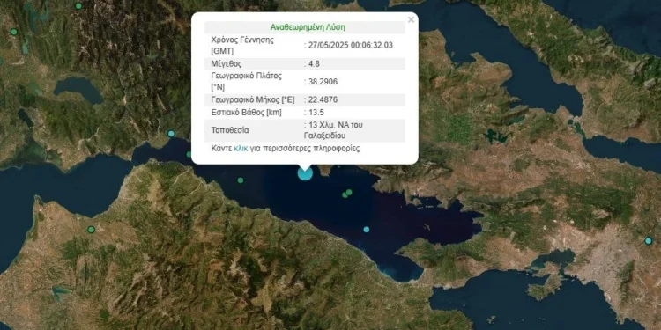Select the green marker near the upper-left map edge
Screen dimensions: 661x330
tap(14, 32)
